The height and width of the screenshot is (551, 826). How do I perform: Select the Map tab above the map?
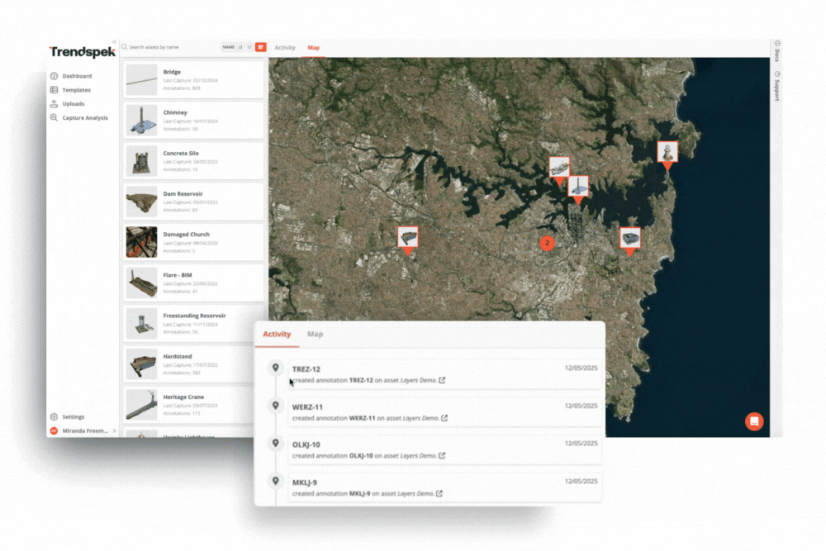(x=313, y=47)
